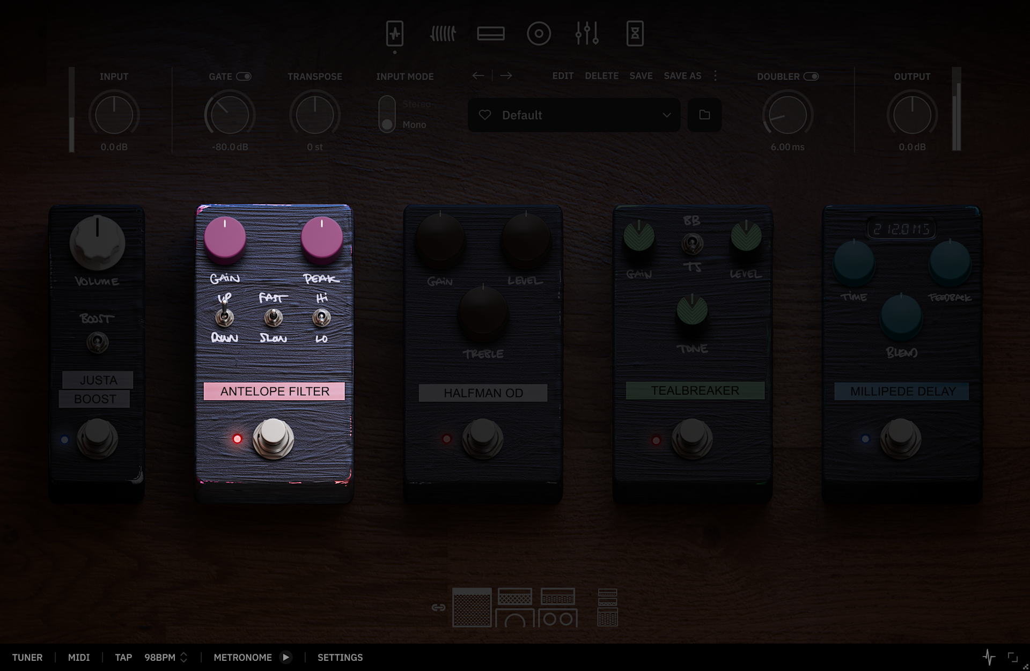This screenshot has width=1030, height=671.
Task: Start the metronome play button
Action: click(x=286, y=657)
